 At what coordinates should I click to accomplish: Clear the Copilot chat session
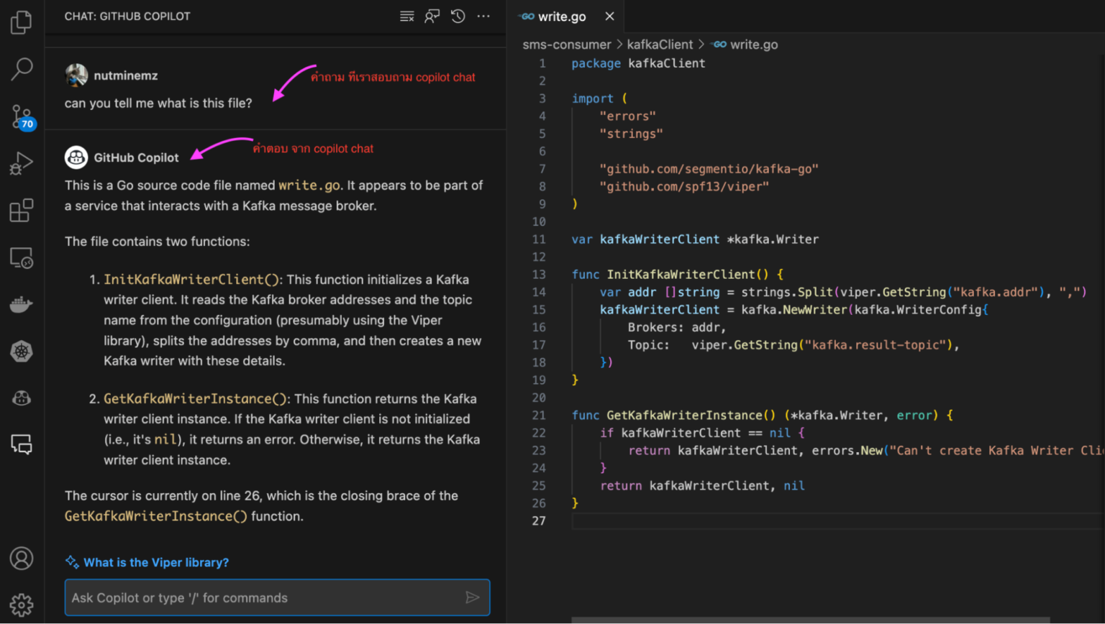point(407,16)
